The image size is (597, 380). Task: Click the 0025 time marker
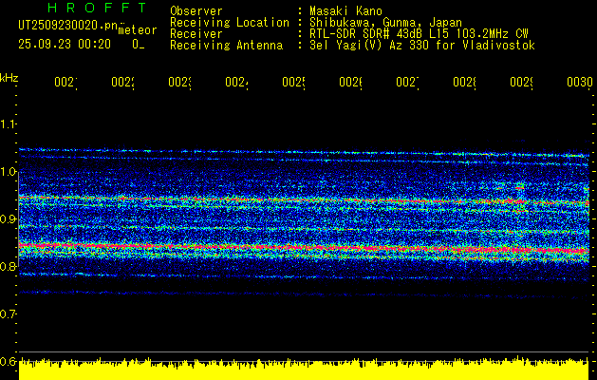pos(293,83)
